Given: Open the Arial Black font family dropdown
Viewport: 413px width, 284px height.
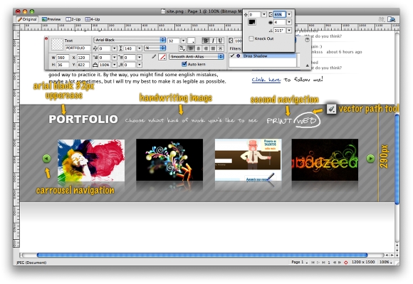Looking at the screenshot, I should tap(130, 40).
